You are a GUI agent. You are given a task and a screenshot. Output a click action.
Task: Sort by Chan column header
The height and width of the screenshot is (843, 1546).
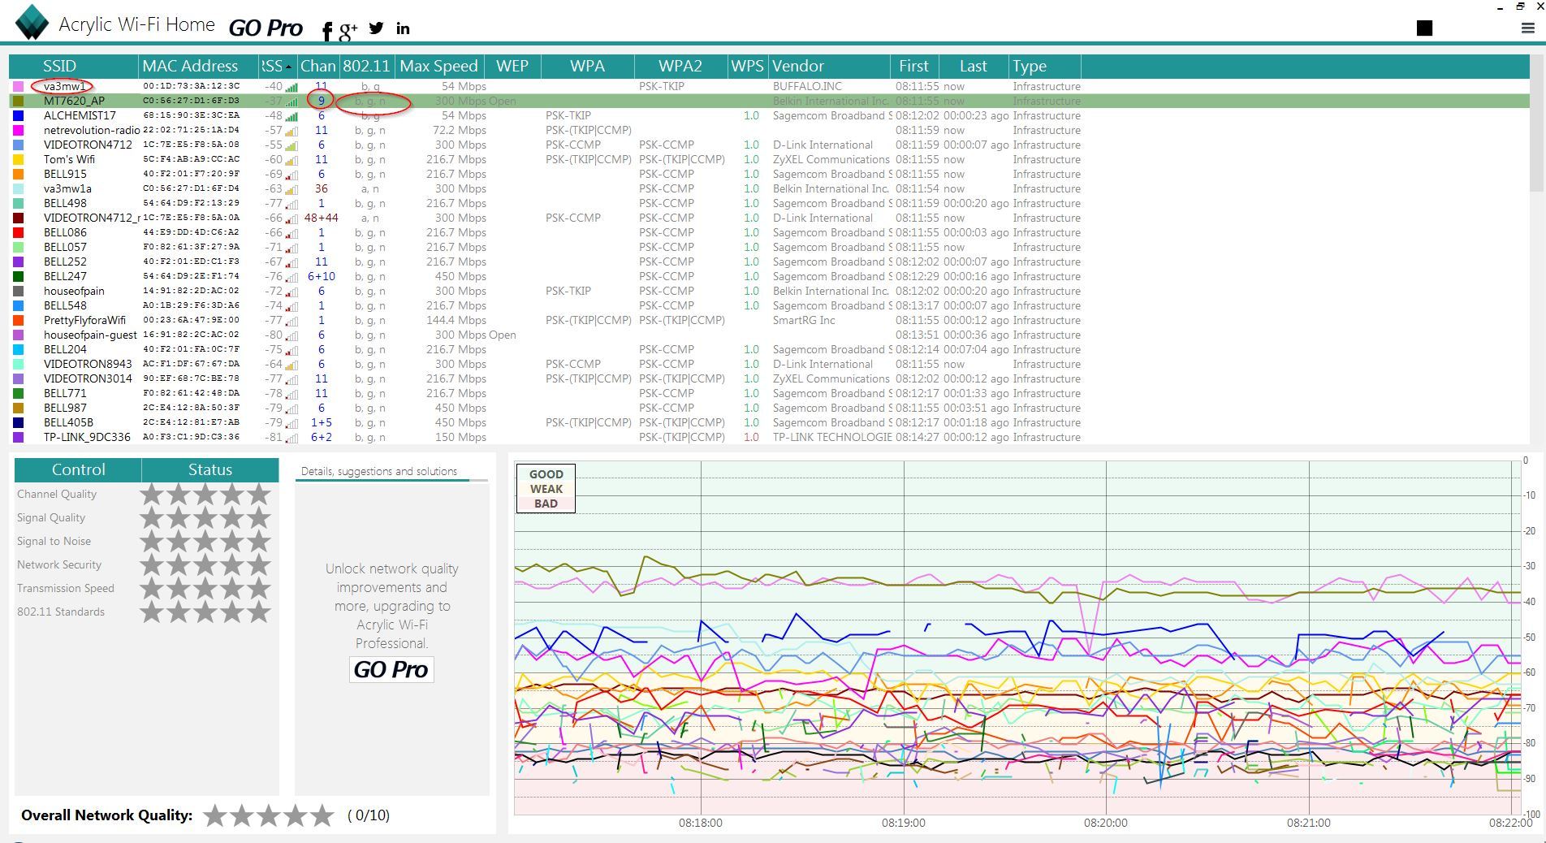317,66
